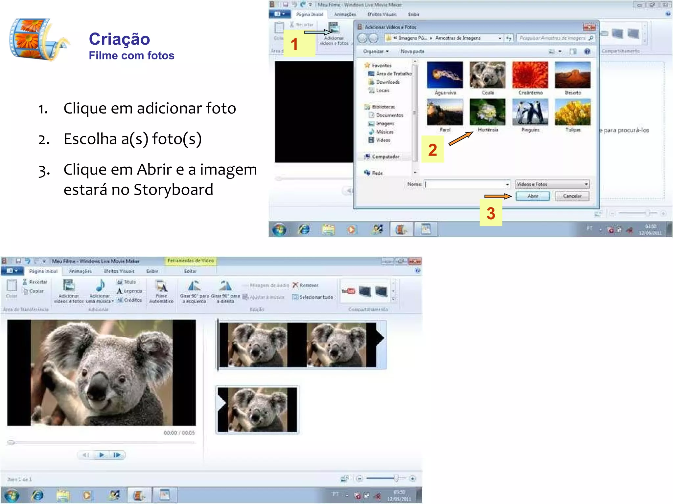Click the Pesquisar Amostras de Imagens search box
Screen dimensions: 673x504
pos(555,38)
